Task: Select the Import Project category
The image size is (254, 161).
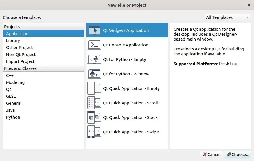Action: click(x=44, y=61)
